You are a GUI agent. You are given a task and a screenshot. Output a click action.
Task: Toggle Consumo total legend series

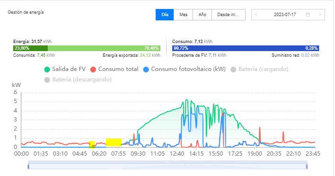click(x=115, y=69)
